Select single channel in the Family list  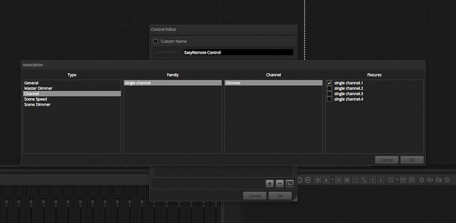[173, 83]
